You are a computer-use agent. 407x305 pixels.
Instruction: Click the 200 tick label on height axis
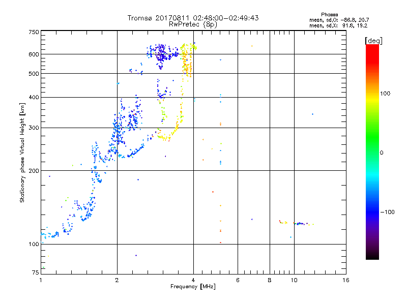pos(34,171)
